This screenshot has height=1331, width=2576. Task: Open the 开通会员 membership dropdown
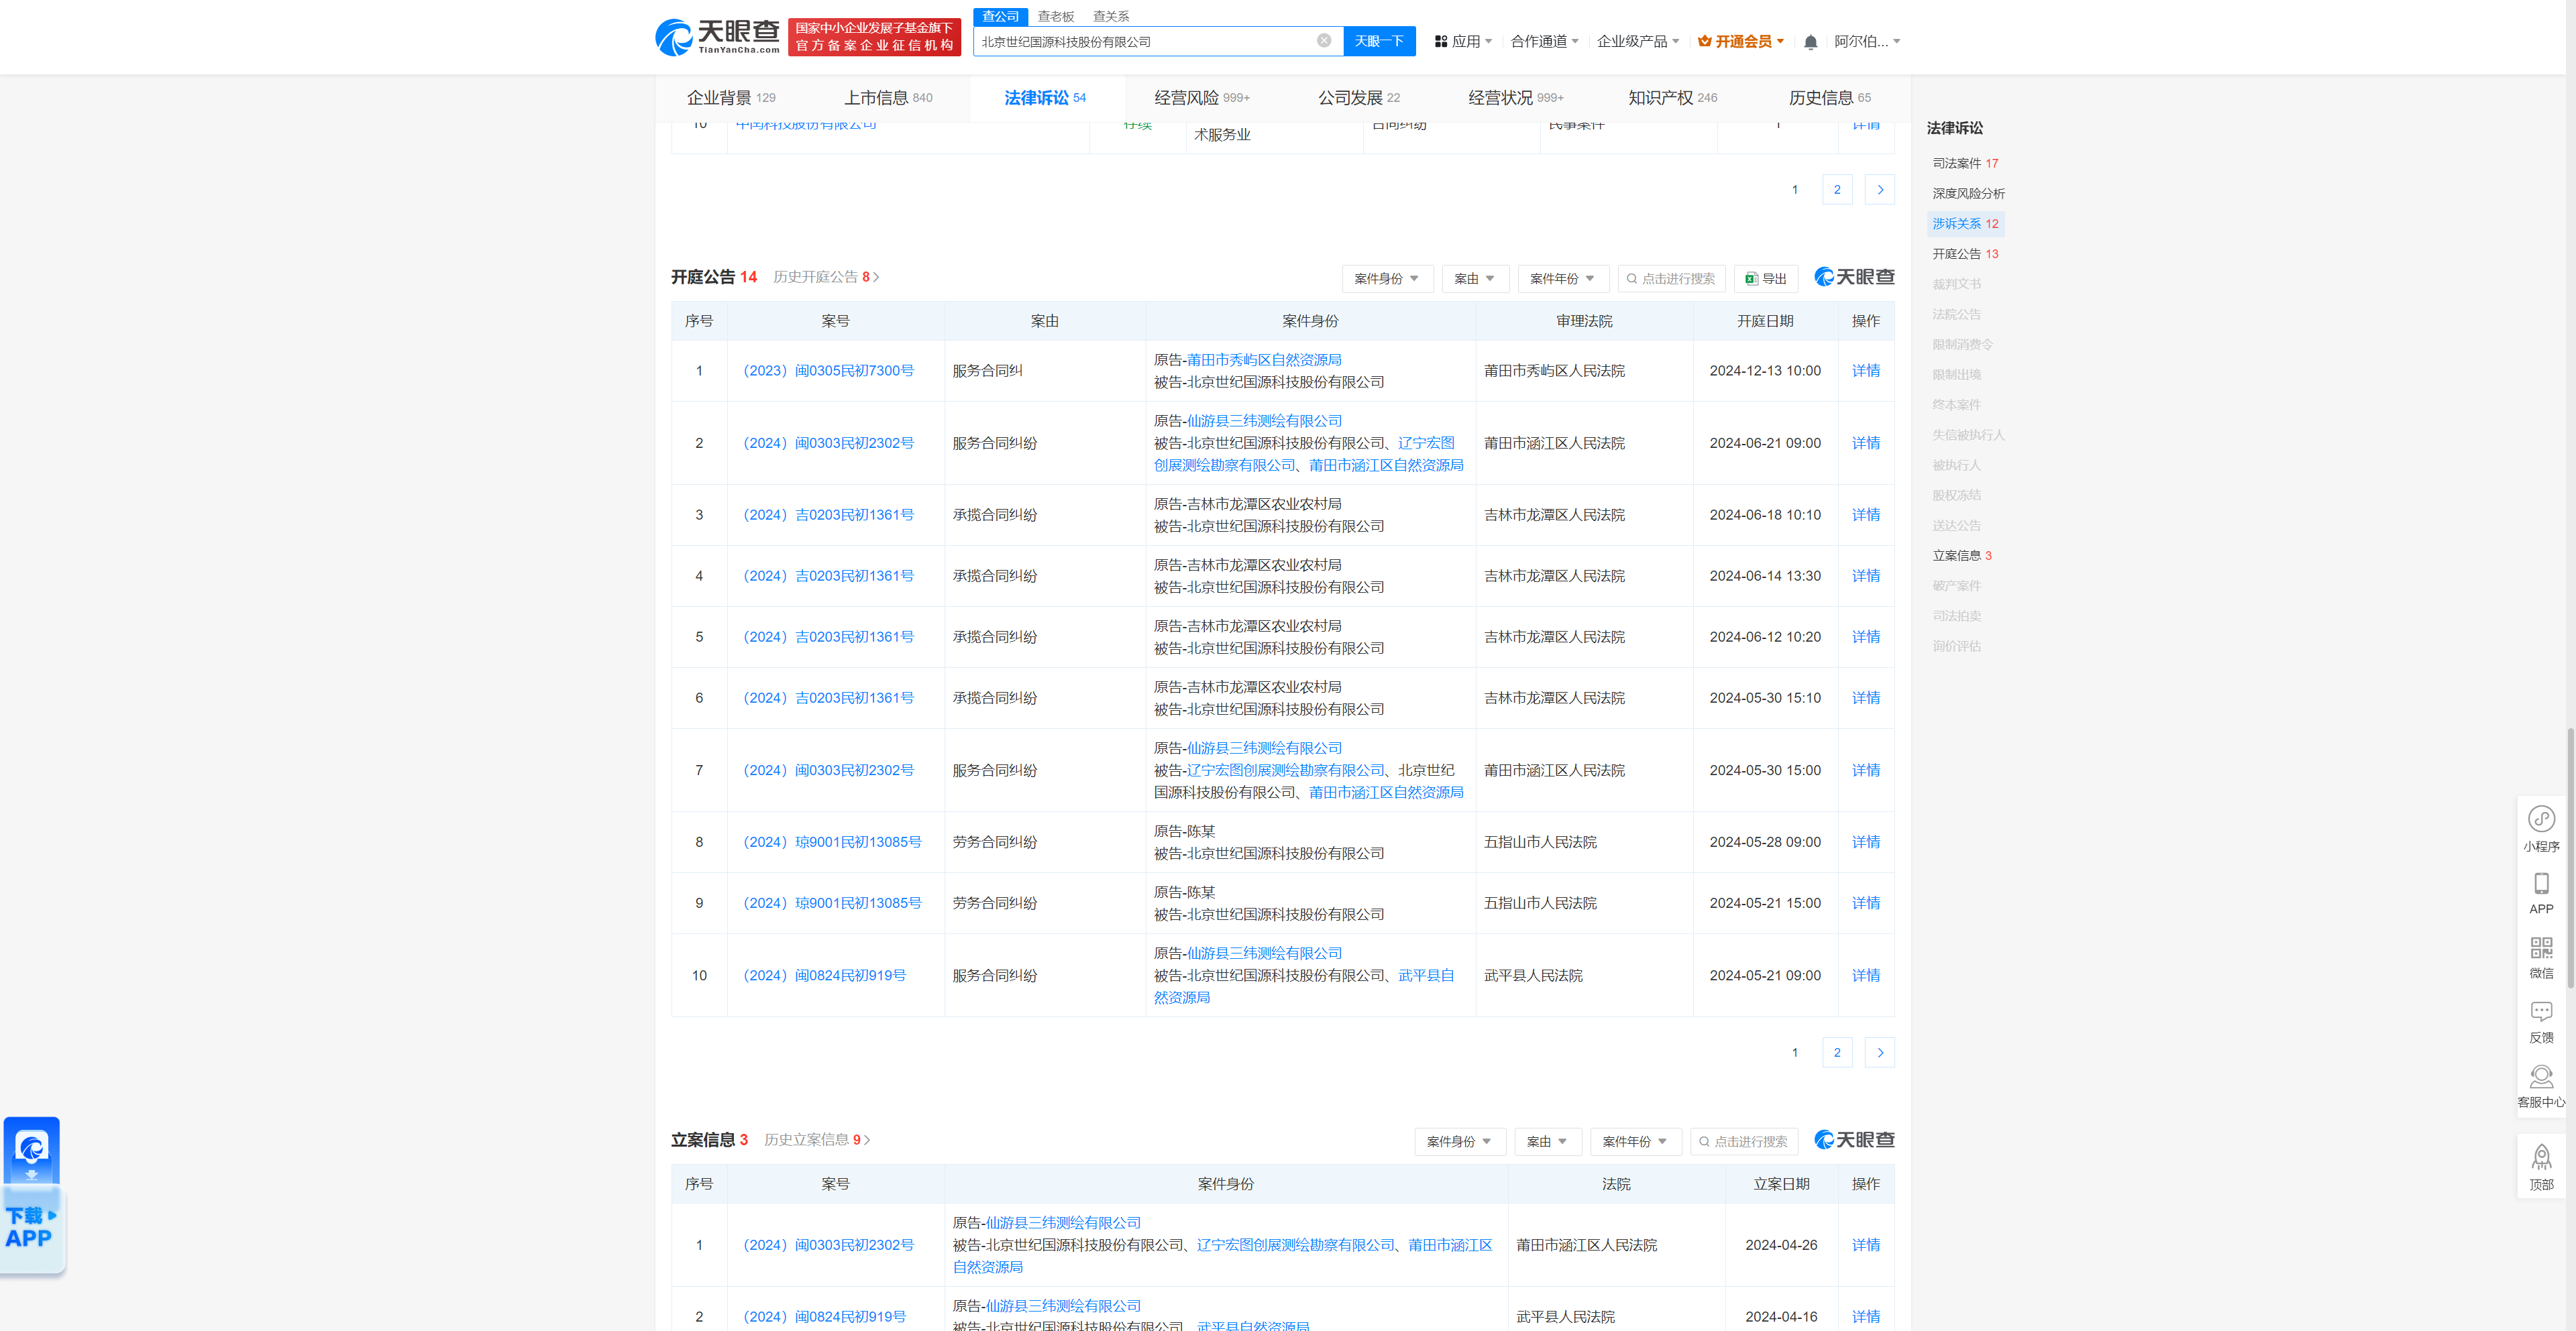coord(1741,42)
